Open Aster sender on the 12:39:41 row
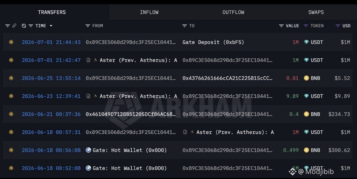This screenshot has width=357, height=179. click(138, 96)
